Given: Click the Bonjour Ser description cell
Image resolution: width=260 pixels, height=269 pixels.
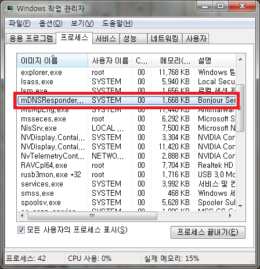Looking at the screenshot, I should [216, 101].
